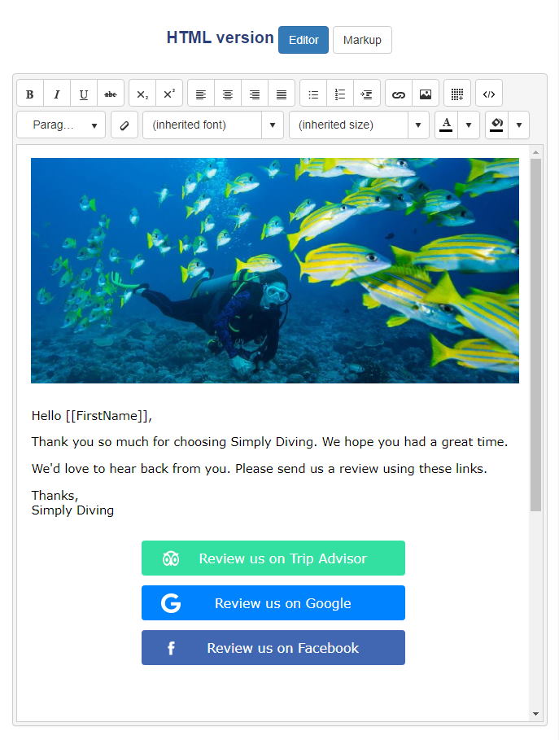This screenshot has width=559, height=740.
Task: Expand the inherited size dropdown
Action: point(418,125)
